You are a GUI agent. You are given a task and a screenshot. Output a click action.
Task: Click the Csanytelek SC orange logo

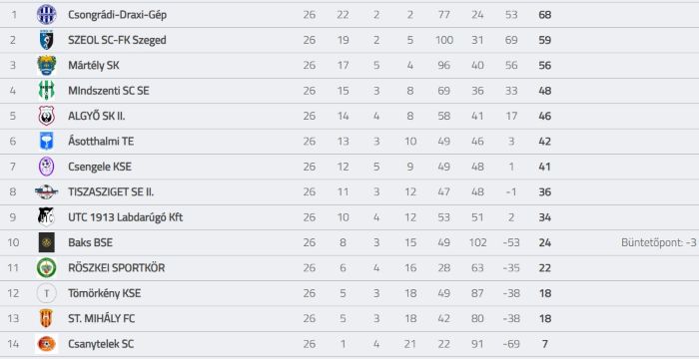[x=46, y=344]
